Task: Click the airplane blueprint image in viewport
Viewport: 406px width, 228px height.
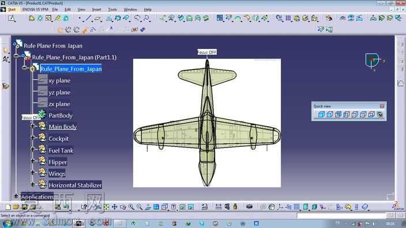Action: (207, 123)
